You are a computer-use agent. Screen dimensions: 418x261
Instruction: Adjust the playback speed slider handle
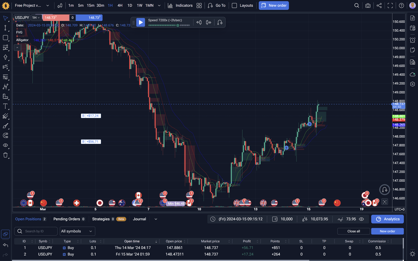(178, 25)
